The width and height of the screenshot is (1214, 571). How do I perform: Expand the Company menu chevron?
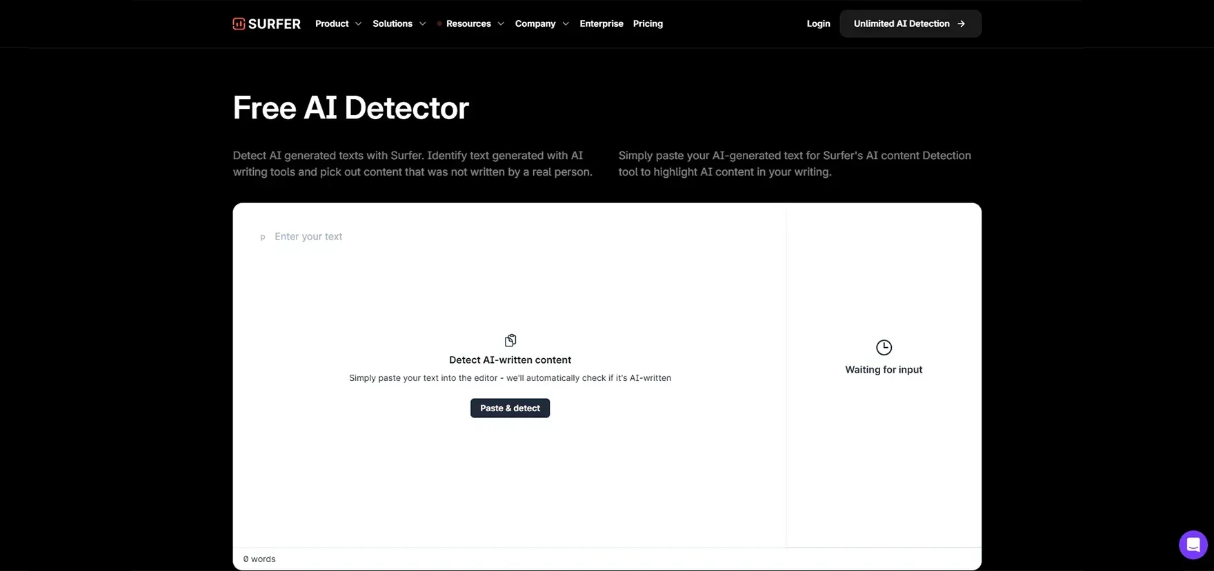(x=566, y=23)
